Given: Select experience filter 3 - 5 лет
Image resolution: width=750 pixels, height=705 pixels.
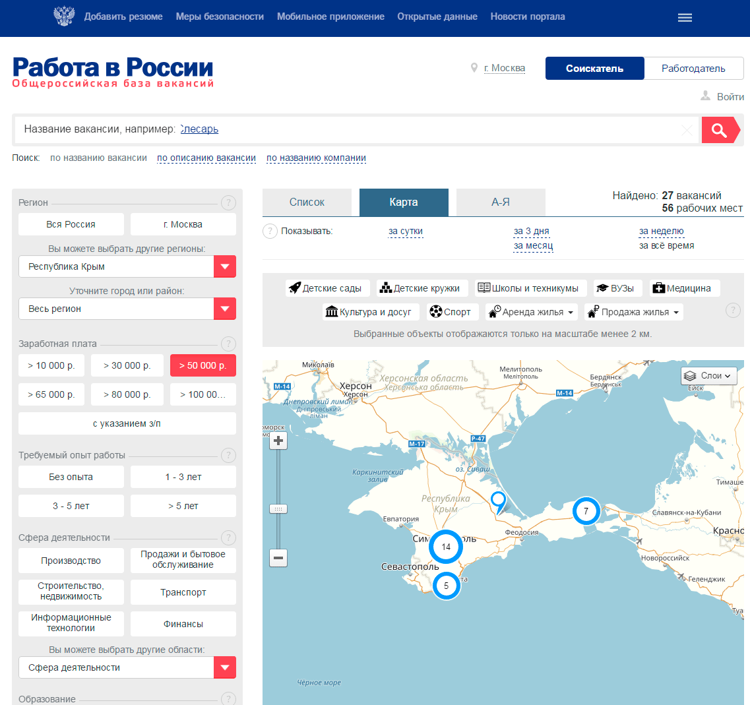Looking at the screenshot, I should point(71,506).
